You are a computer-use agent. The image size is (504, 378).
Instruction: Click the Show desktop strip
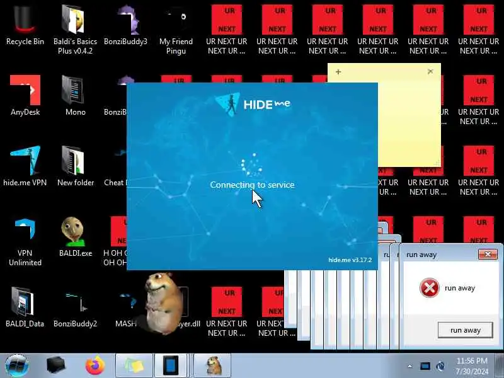500,366
